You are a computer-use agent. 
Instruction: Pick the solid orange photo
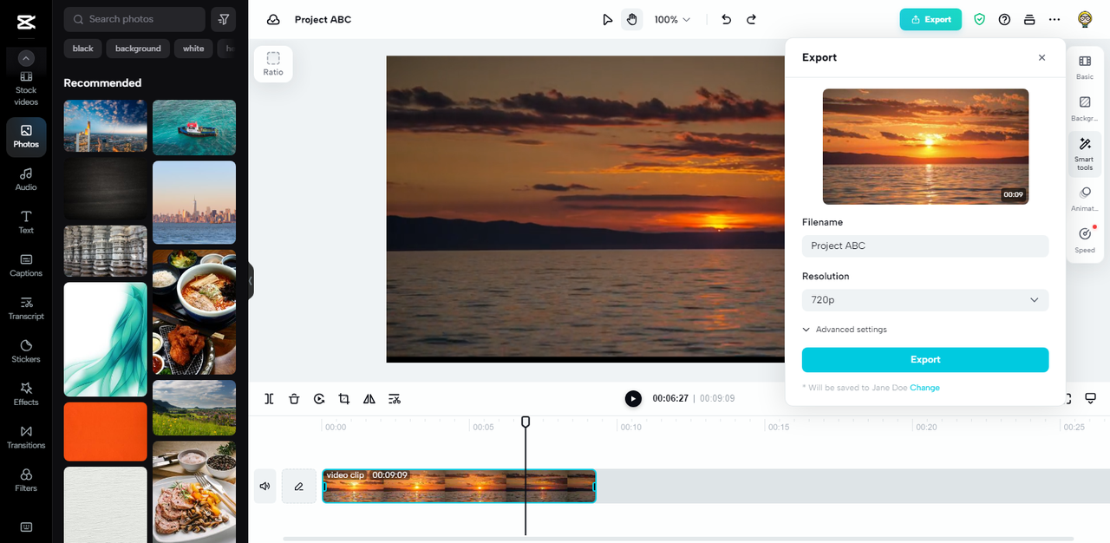click(106, 431)
